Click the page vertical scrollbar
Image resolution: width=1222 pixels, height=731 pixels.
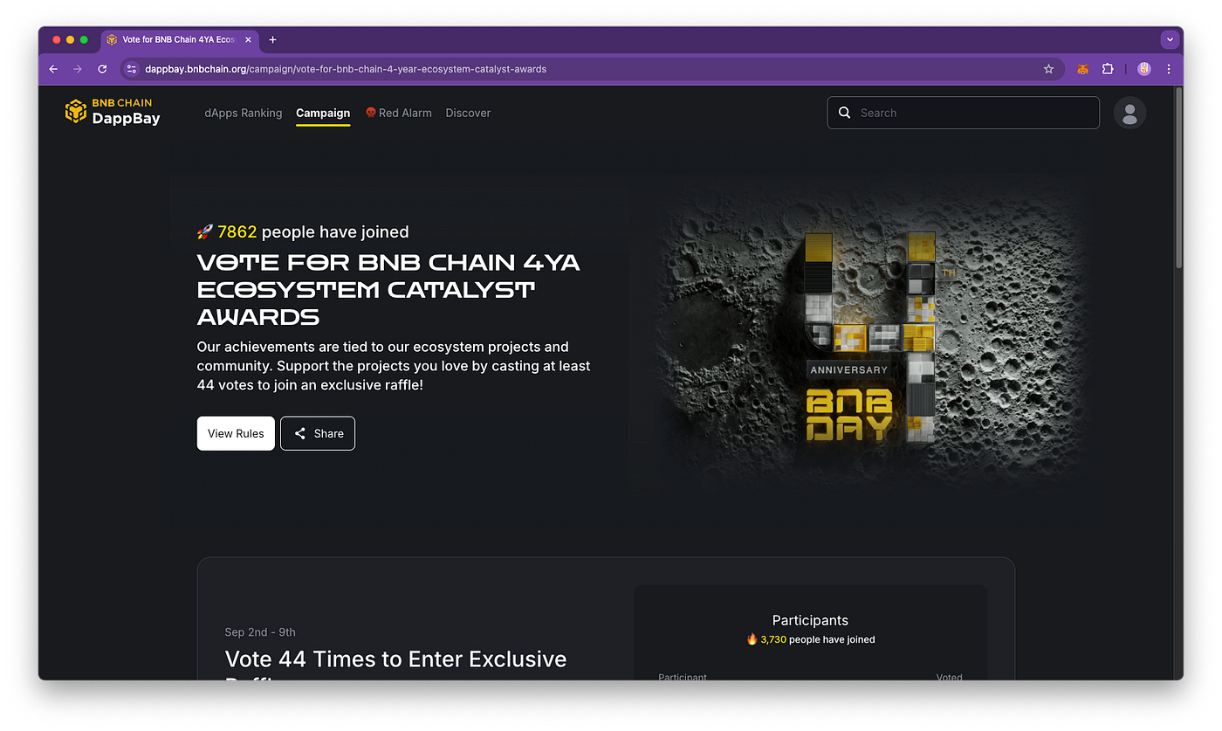tap(1178, 179)
